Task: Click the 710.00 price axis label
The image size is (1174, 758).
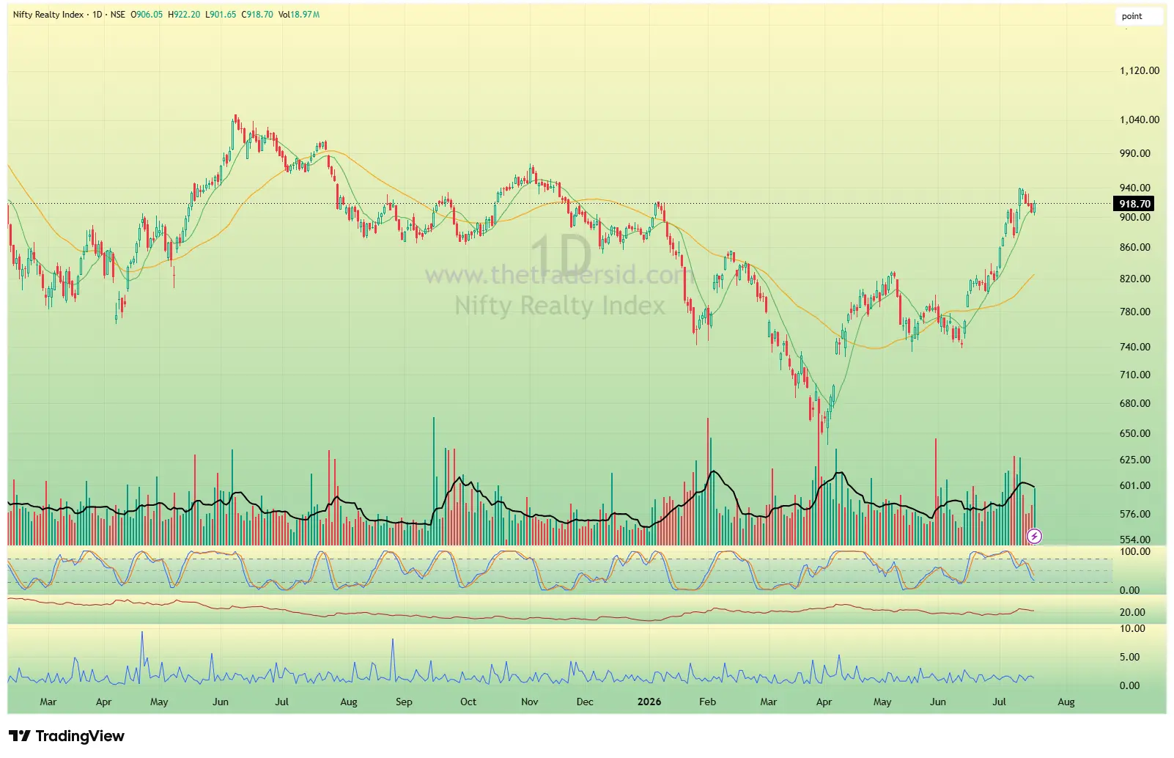Action: (x=1135, y=375)
